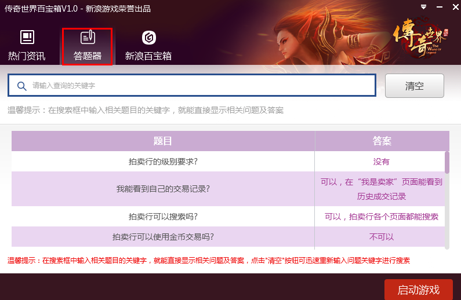Click the gray 温馨提示 hint below search box

click(146, 110)
